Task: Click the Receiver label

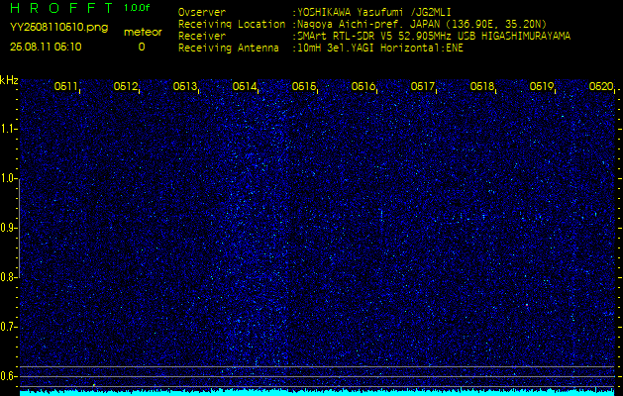Action: tap(202, 37)
